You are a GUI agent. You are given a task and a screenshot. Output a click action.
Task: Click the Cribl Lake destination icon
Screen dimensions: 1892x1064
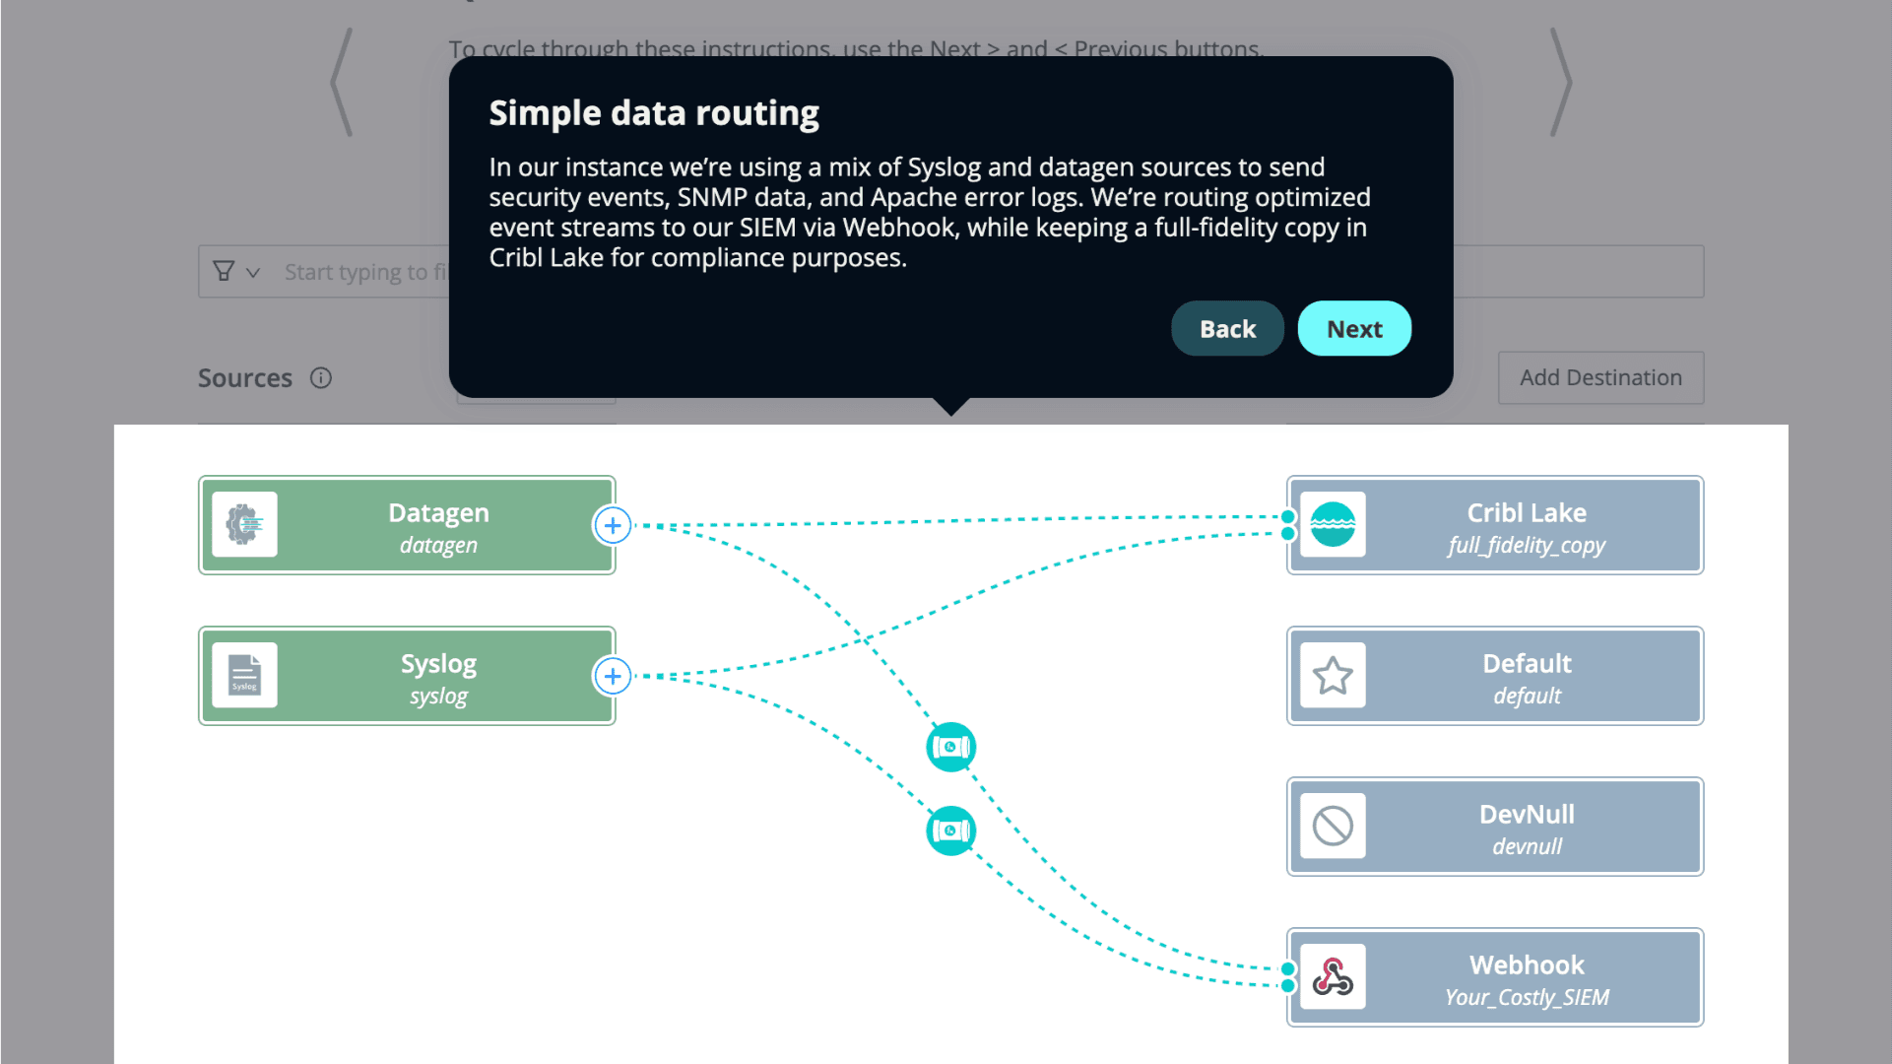[x=1332, y=523]
